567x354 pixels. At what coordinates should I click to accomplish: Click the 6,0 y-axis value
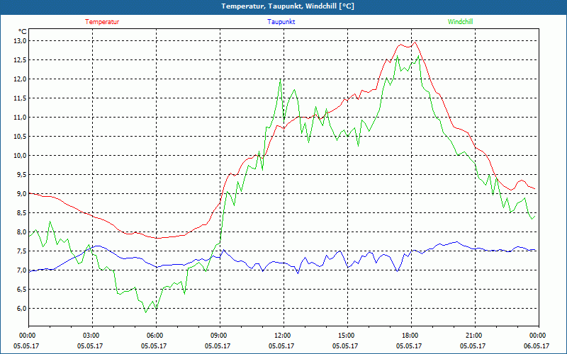tap(22, 309)
